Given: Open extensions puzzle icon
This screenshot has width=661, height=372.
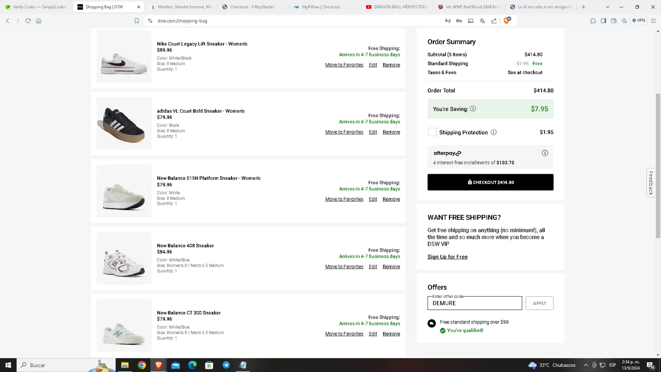Looking at the screenshot, I should coord(593,21).
